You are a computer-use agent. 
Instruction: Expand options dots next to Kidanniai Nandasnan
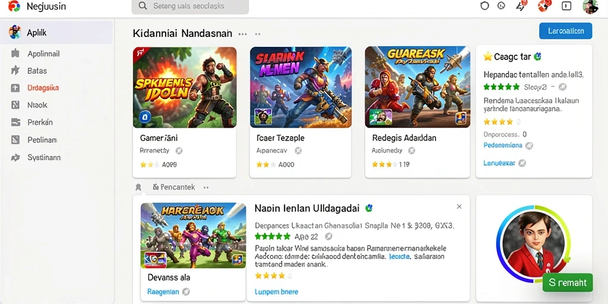(x=243, y=34)
